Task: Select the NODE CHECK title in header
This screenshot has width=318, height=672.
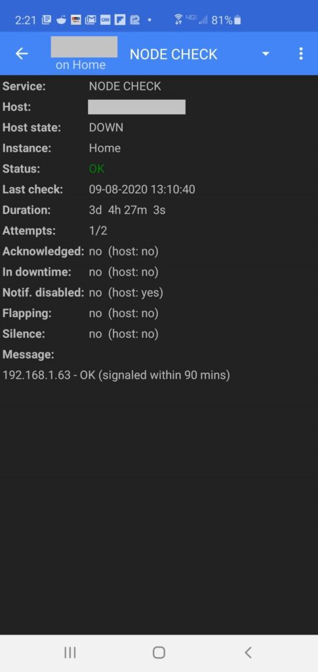Action: point(173,54)
